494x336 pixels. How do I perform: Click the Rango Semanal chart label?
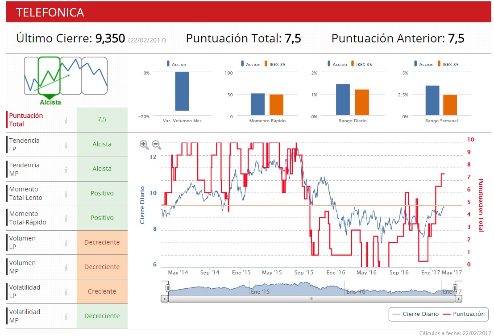441,120
